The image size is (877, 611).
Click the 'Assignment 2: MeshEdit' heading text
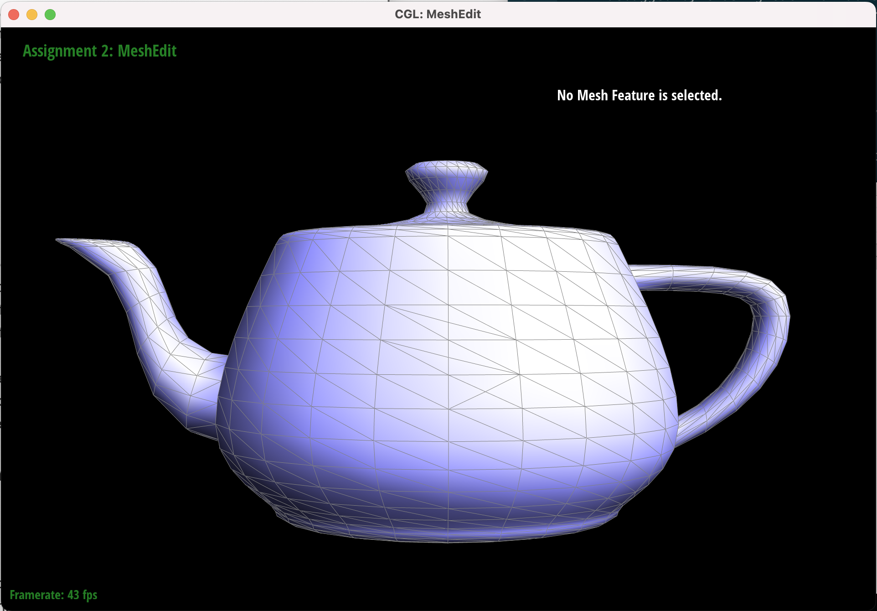click(99, 51)
